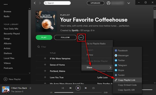Share playlist to Skype
Image resolution: width=156 pixels, height=95 pixels.
point(127,70)
